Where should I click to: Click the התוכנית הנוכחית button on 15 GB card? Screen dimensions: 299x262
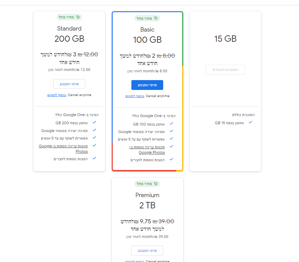click(x=225, y=70)
